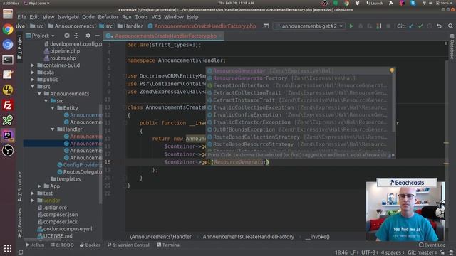
Task: Click Git Update Project blue arrow
Action: [411, 26]
